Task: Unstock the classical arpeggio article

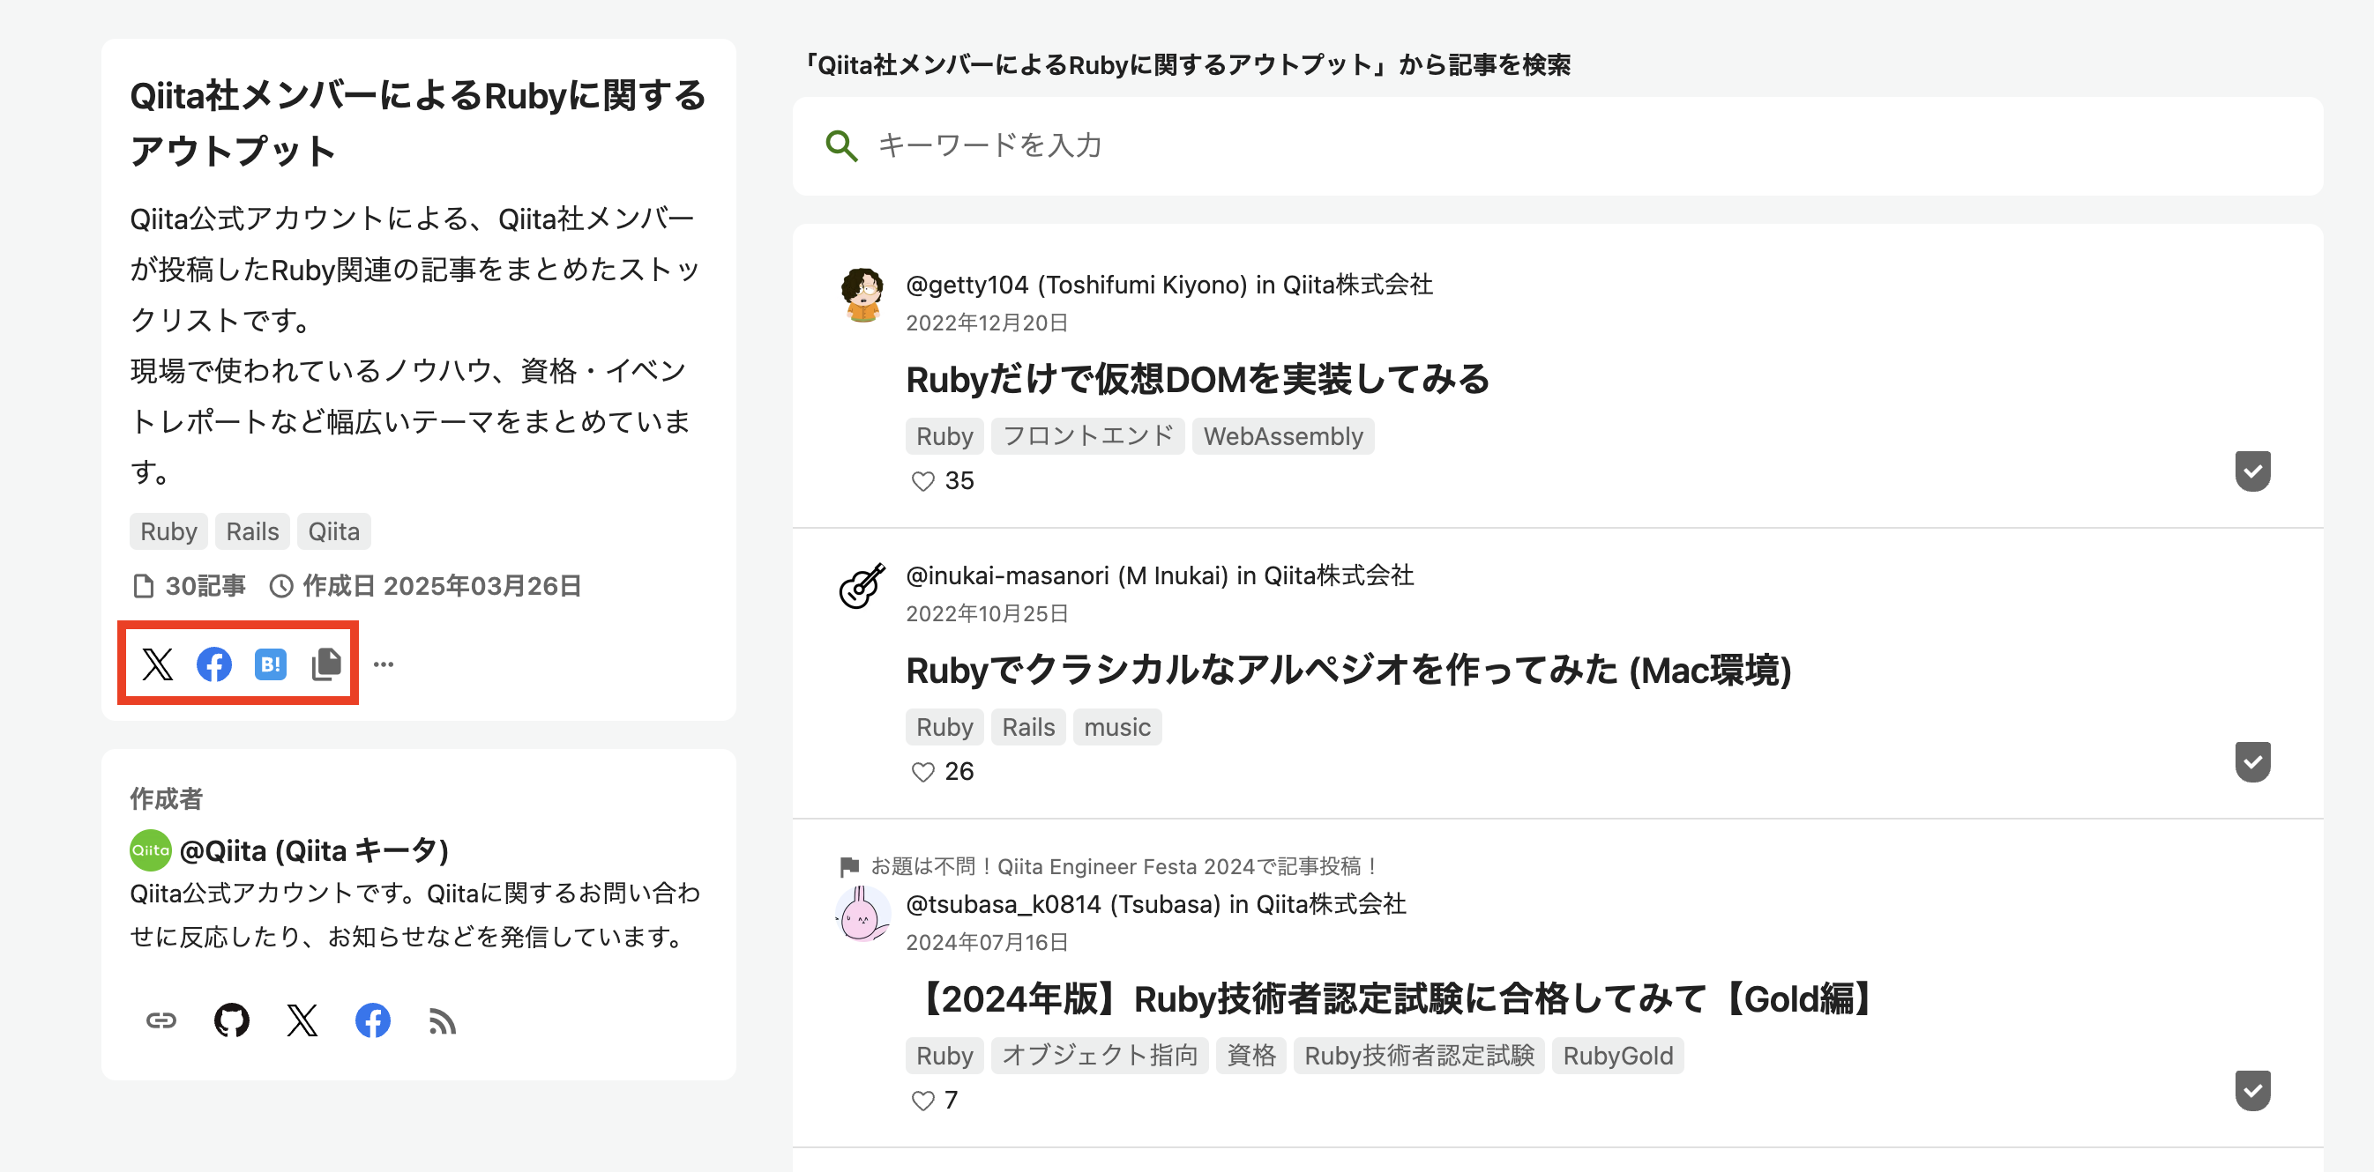Action: coord(2252,761)
